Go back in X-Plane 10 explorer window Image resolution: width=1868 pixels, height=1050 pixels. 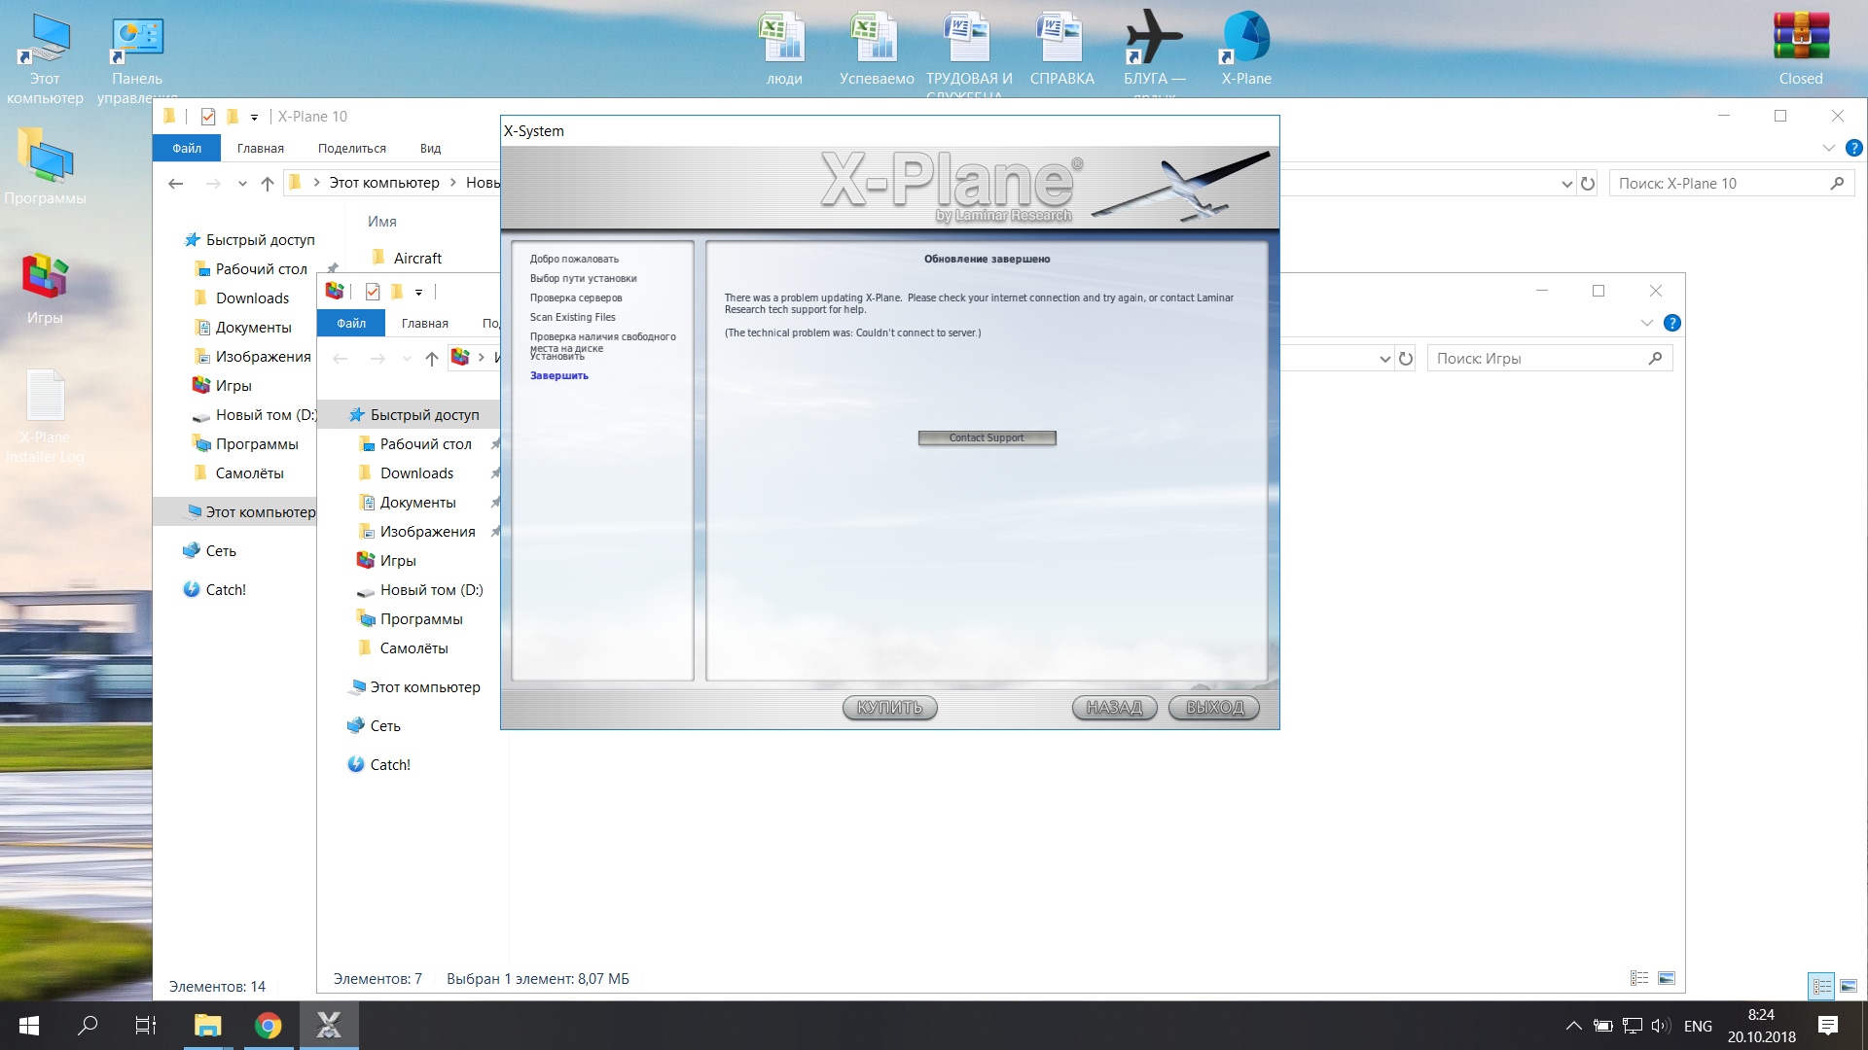tap(176, 183)
